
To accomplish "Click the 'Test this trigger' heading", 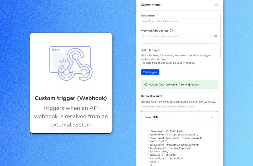I will tap(150, 50).
